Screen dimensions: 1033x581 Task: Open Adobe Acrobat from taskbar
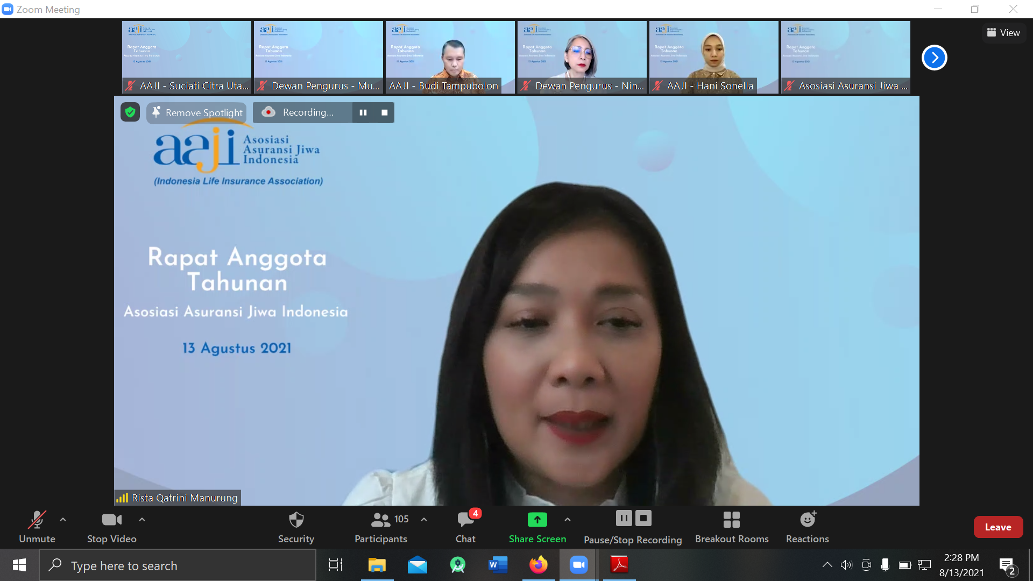pyautogui.click(x=619, y=565)
